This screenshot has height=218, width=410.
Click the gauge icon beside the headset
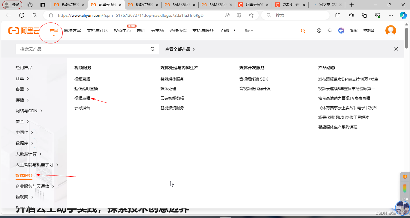coord(319,31)
